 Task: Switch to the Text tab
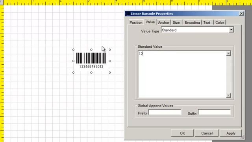(x=207, y=22)
